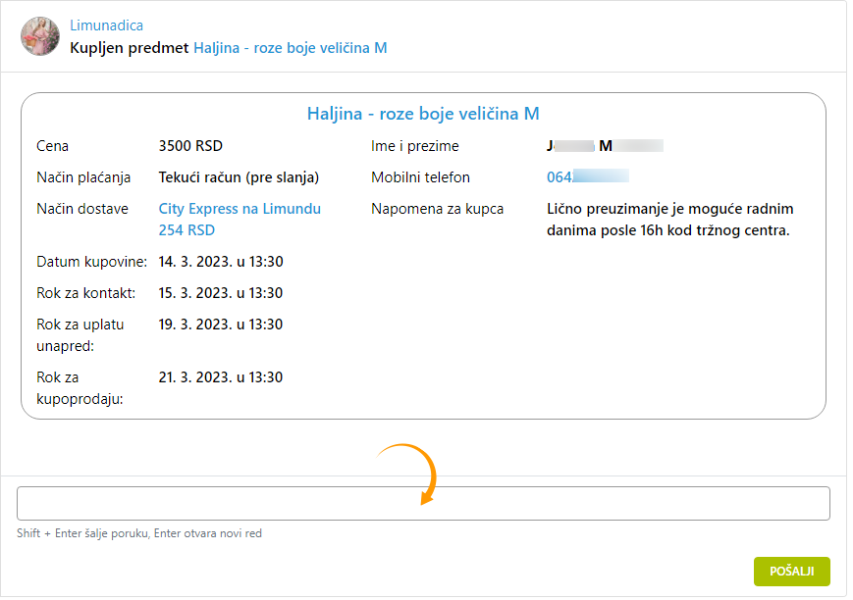Click the orange curved arrow graphic

pos(410,475)
